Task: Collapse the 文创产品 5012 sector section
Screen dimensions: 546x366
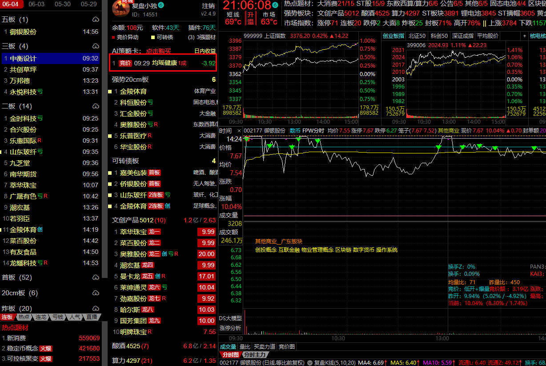Action: [139, 220]
